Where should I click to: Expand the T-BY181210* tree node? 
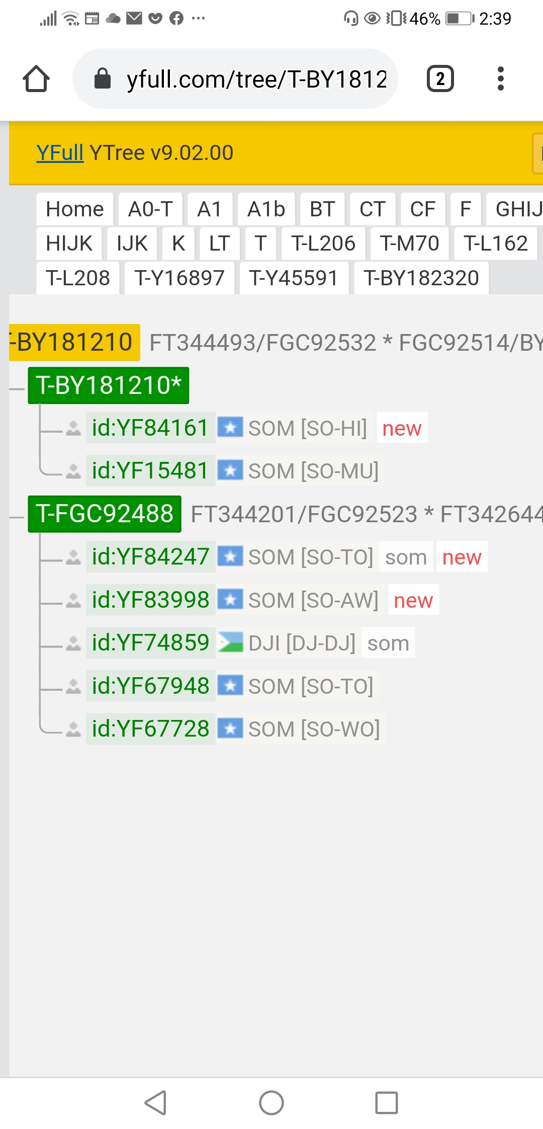[108, 385]
